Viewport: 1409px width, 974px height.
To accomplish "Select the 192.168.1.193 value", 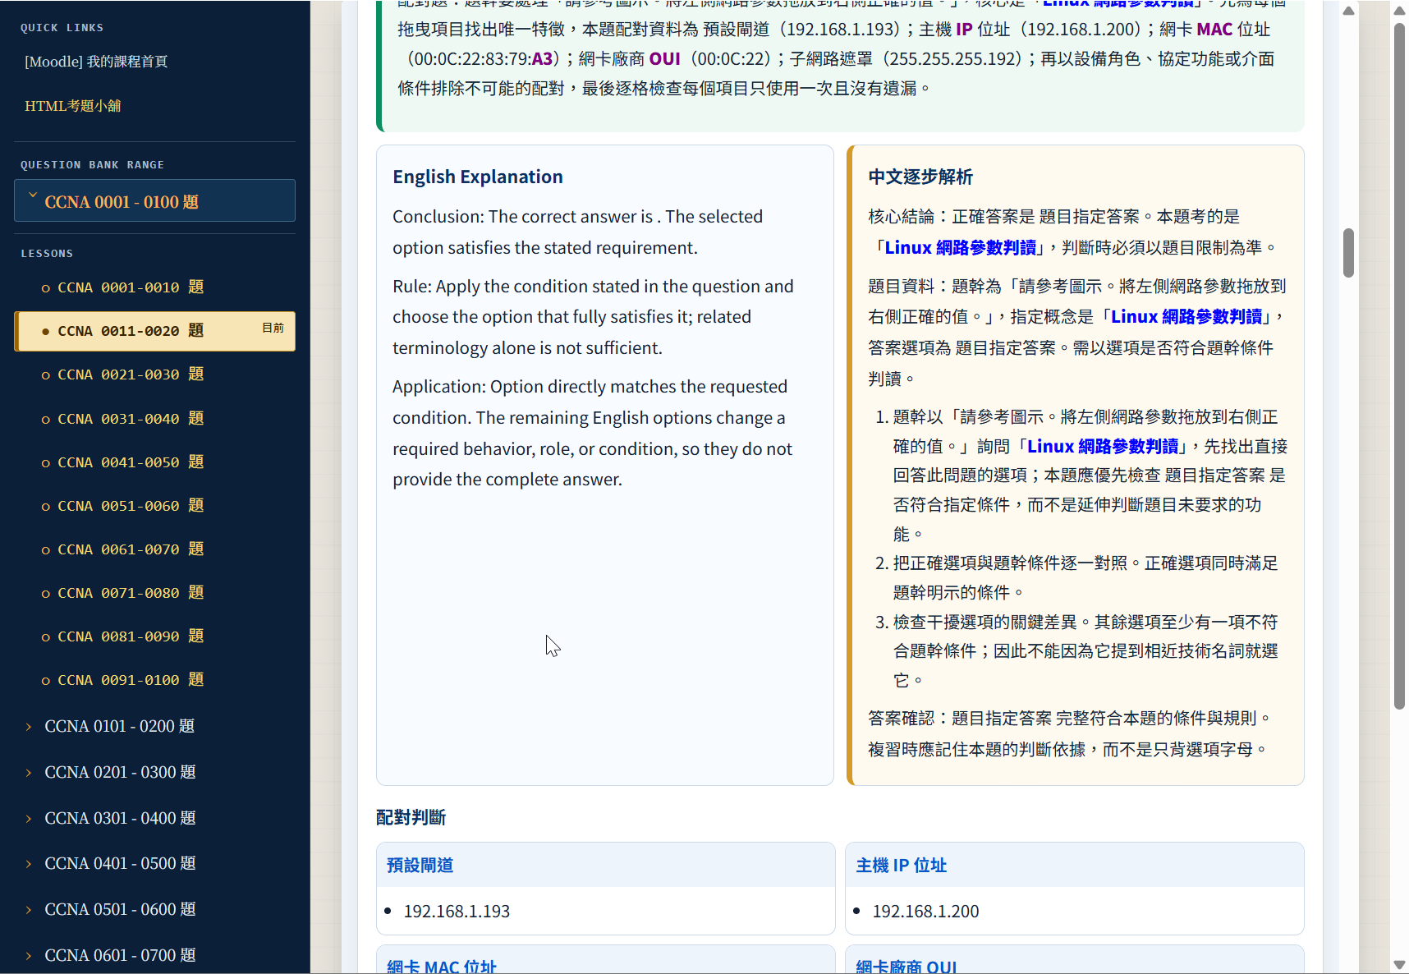I will 457,912.
